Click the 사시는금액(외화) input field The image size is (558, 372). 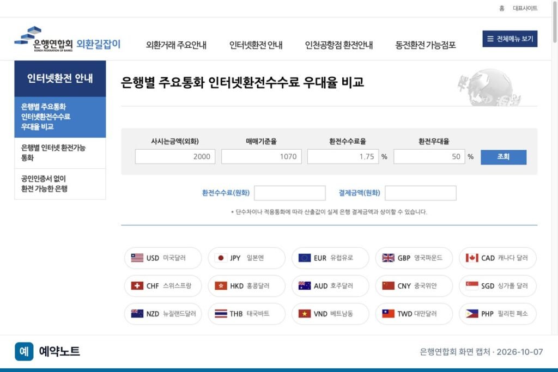tap(175, 156)
